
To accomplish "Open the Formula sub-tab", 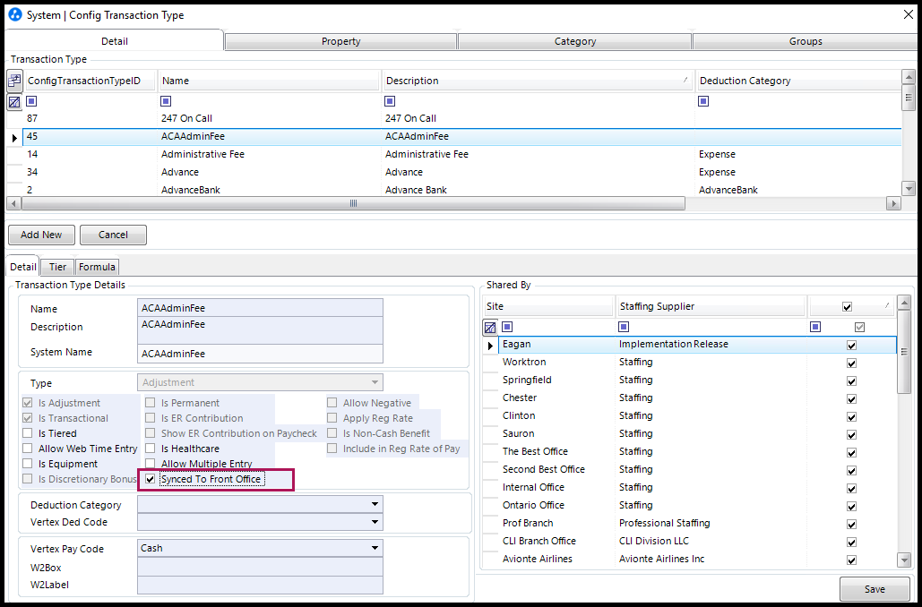I will (x=97, y=267).
